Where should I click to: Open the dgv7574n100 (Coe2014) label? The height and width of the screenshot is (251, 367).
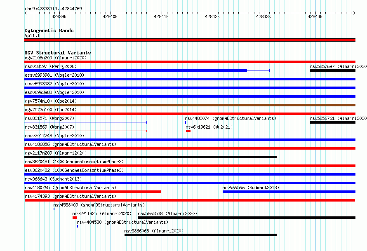[x=51, y=101]
